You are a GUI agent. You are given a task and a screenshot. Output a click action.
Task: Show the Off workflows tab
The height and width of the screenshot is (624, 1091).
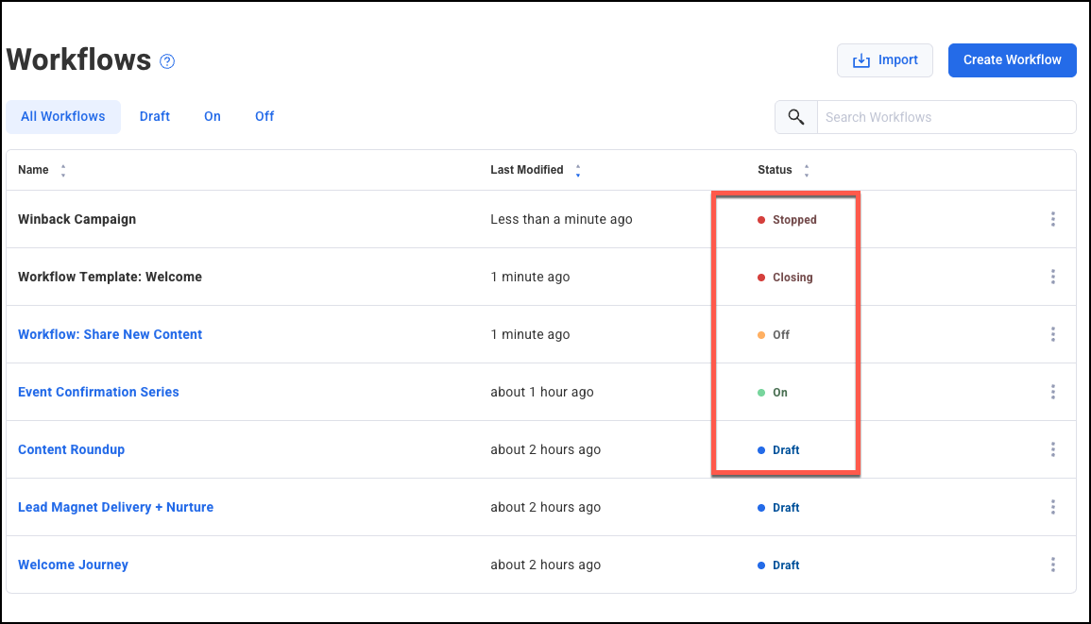pyautogui.click(x=264, y=116)
